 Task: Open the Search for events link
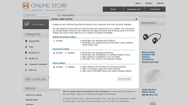(x=34, y=95)
